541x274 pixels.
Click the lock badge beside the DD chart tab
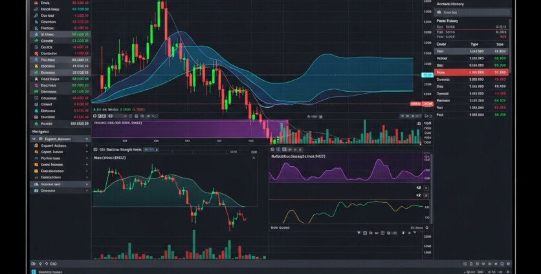(x=157, y=149)
